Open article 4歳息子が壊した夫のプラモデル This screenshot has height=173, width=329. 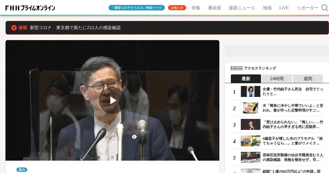(293, 141)
